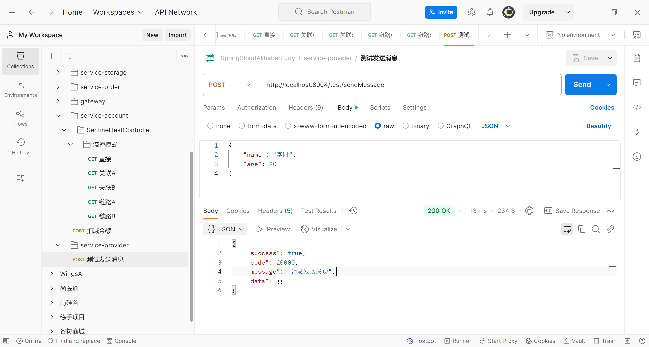The height and width of the screenshot is (347, 649).
Task: Open the settings gear icon
Action: click(471, 12)
